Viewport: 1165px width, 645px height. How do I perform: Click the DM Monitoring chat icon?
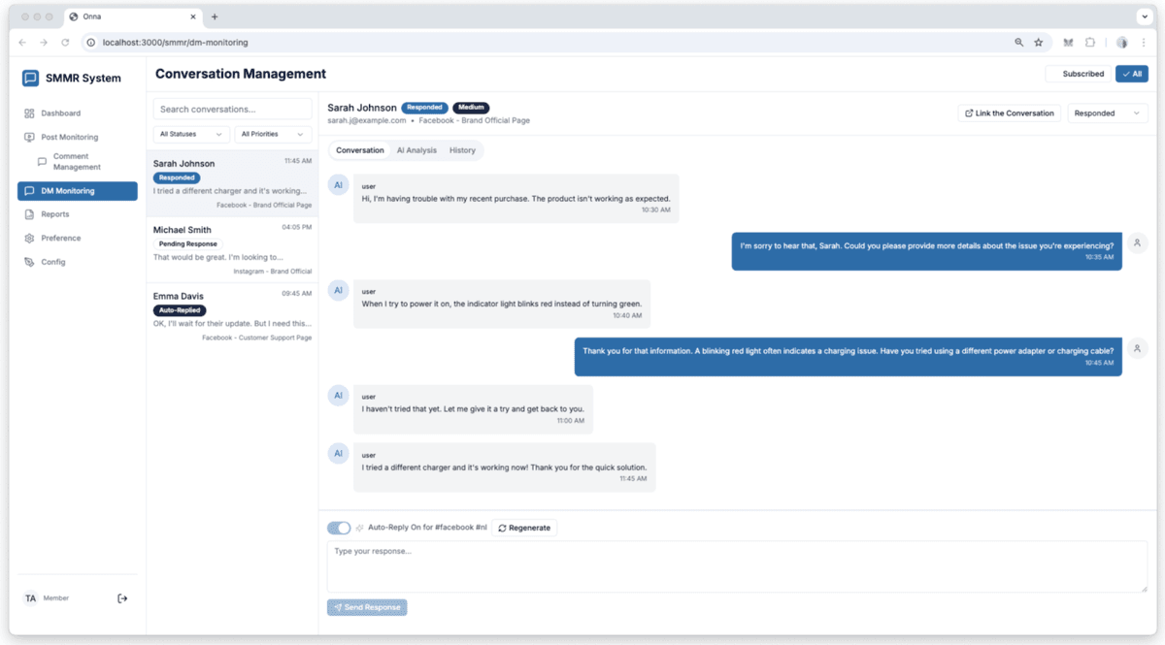click(29, 191)
